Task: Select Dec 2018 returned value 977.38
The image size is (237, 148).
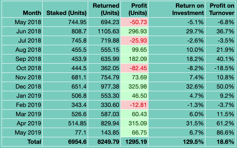Action: coord(104,86)
